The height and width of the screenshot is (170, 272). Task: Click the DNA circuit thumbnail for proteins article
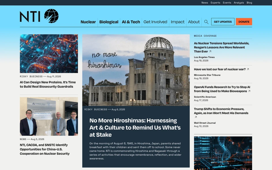click(x=49, y=54)
